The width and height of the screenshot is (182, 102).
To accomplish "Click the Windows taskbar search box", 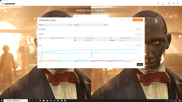I will coord(16,101).
